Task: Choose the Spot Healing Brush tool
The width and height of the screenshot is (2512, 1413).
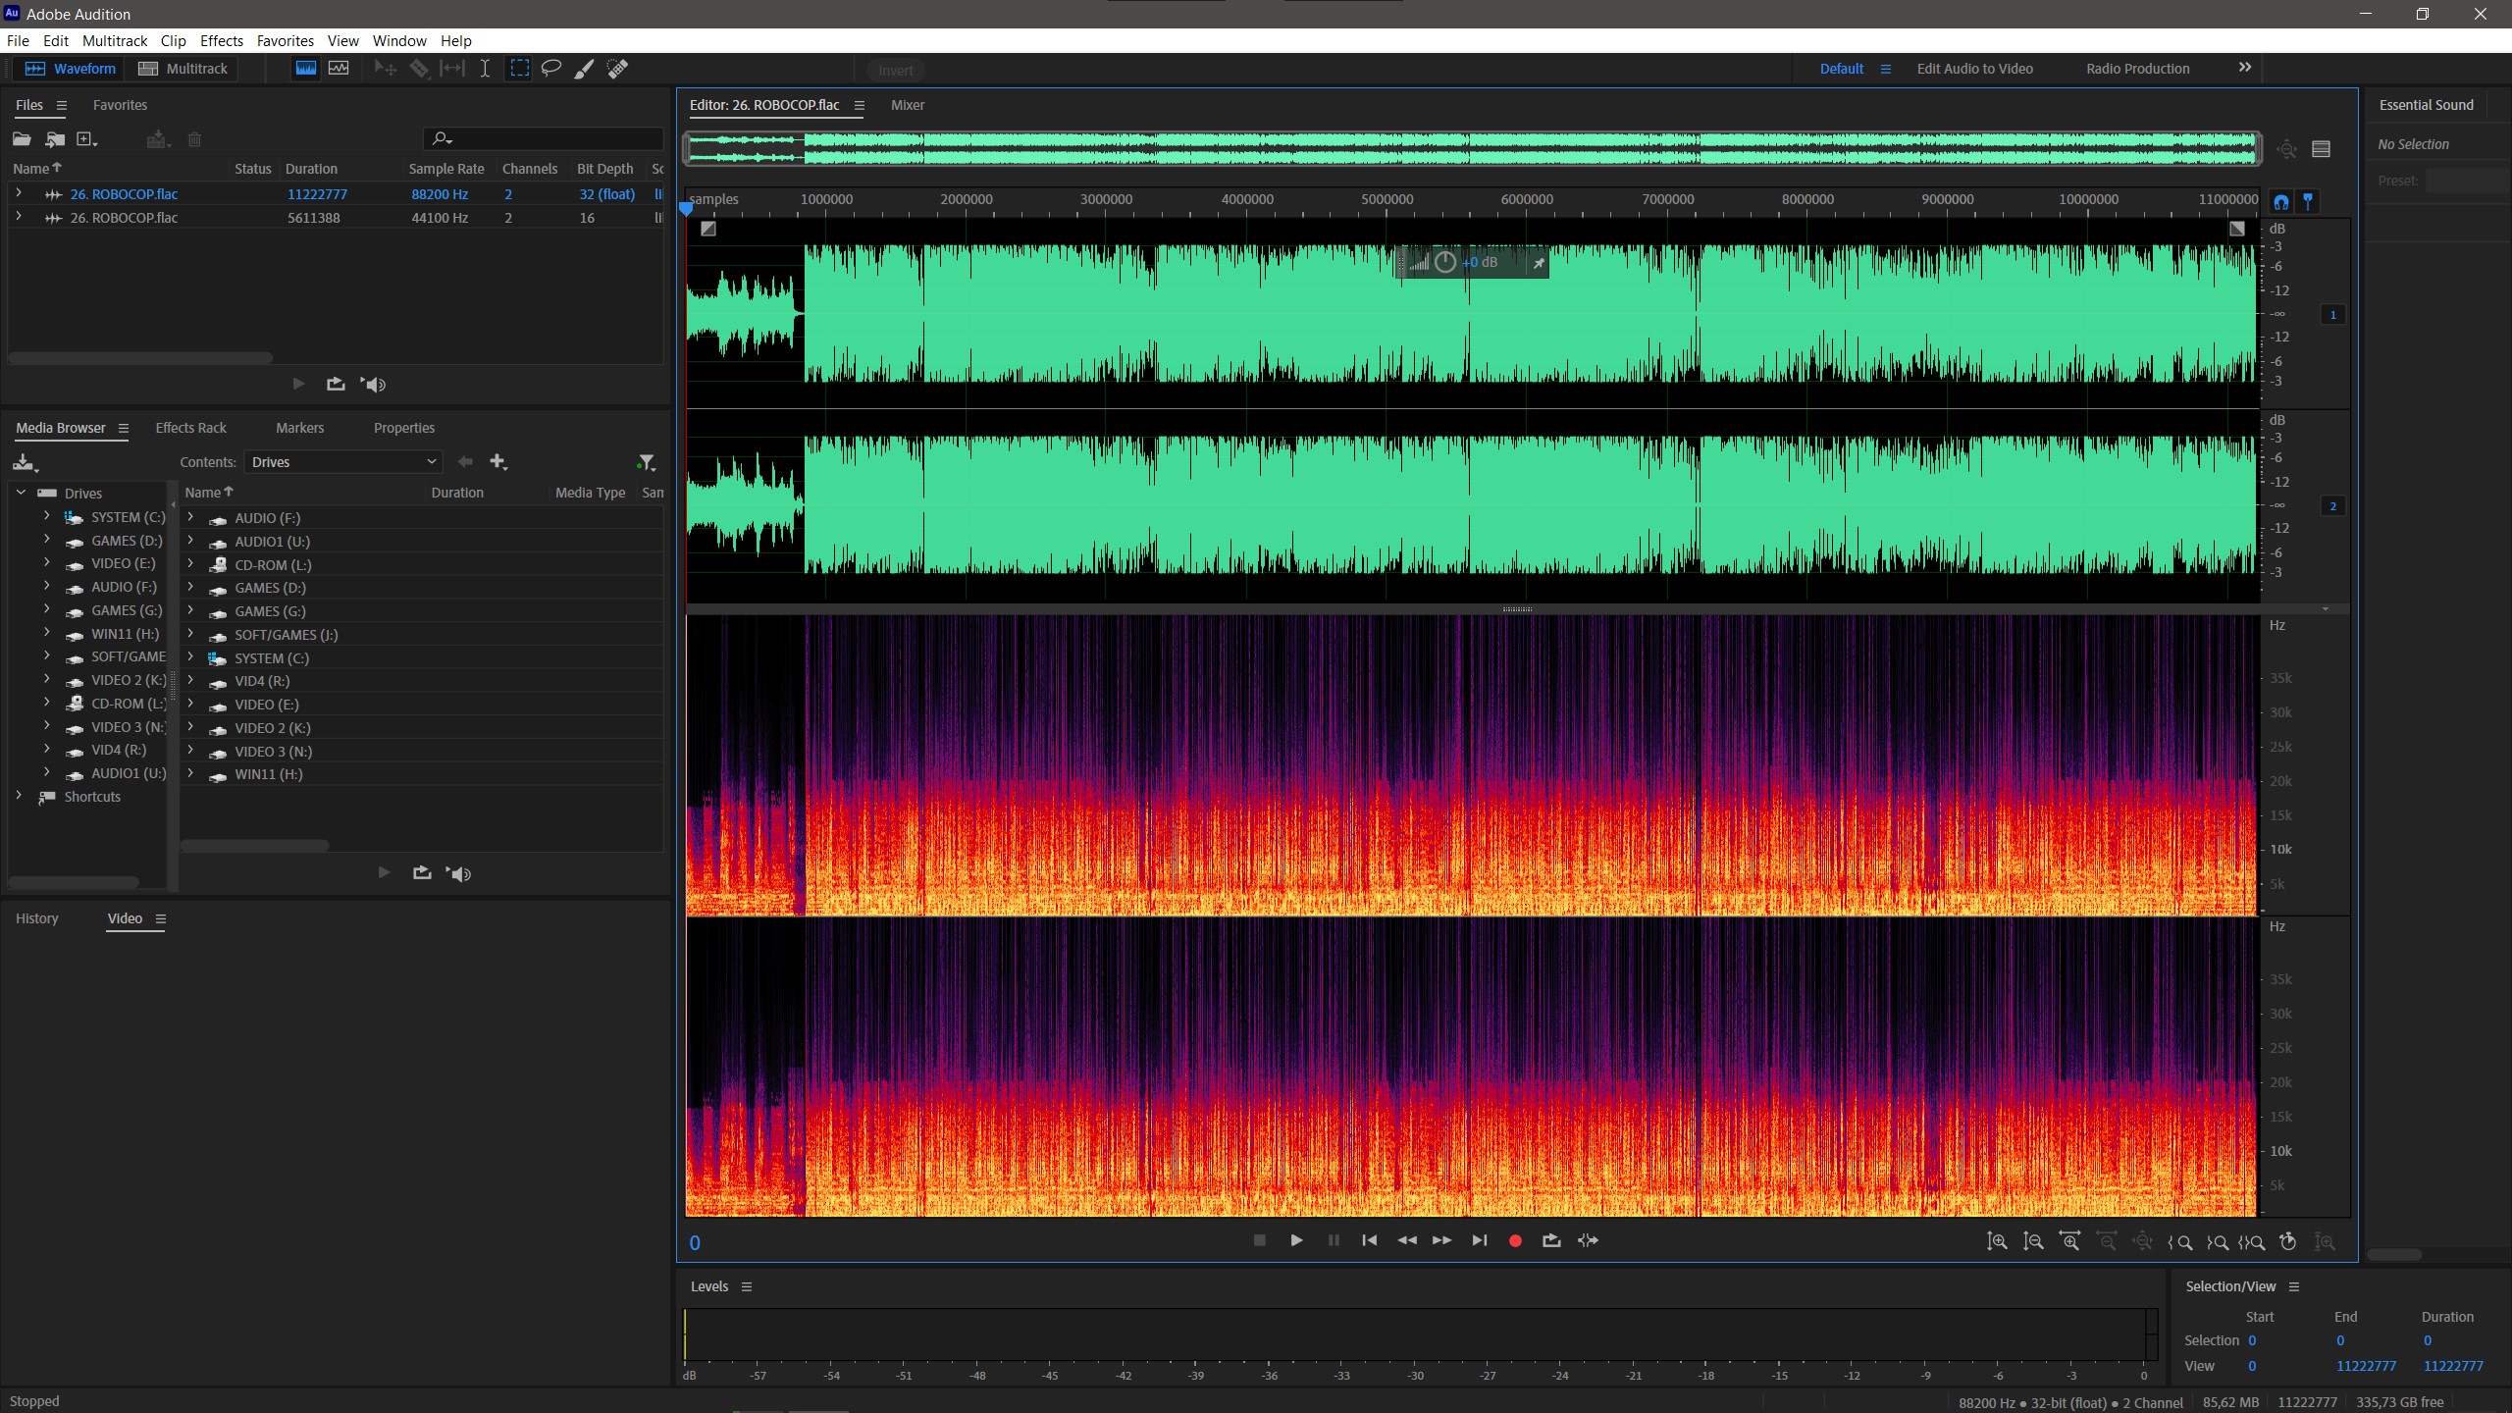Action: click(x=617, y=69)
